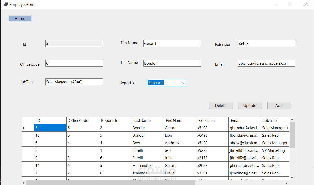Screen dimensions: 314x185
Task: Click the Add button
Action: point(279,106)
